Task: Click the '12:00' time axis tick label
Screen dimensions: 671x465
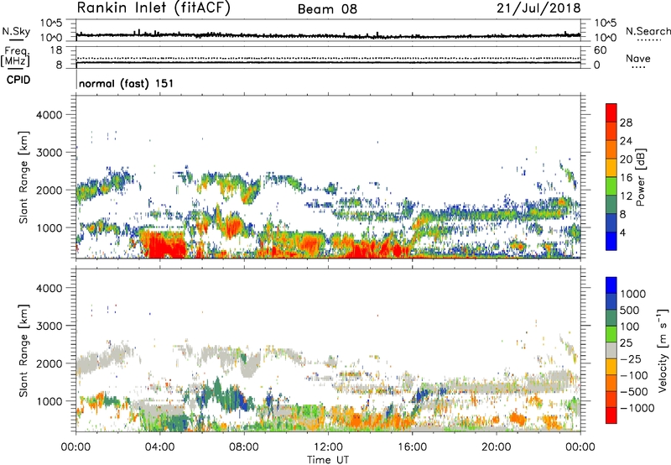Action: click(x=328, y=447)
